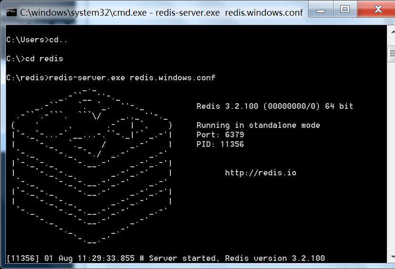The image size is (395, 269).
Task: Click the redis-server.exe redis.windows.conf command line
Action: click(x=111, y=77)
